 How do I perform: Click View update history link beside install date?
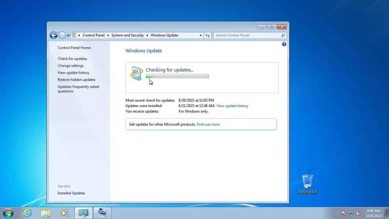pyautogui.click(x=232, y=106)
